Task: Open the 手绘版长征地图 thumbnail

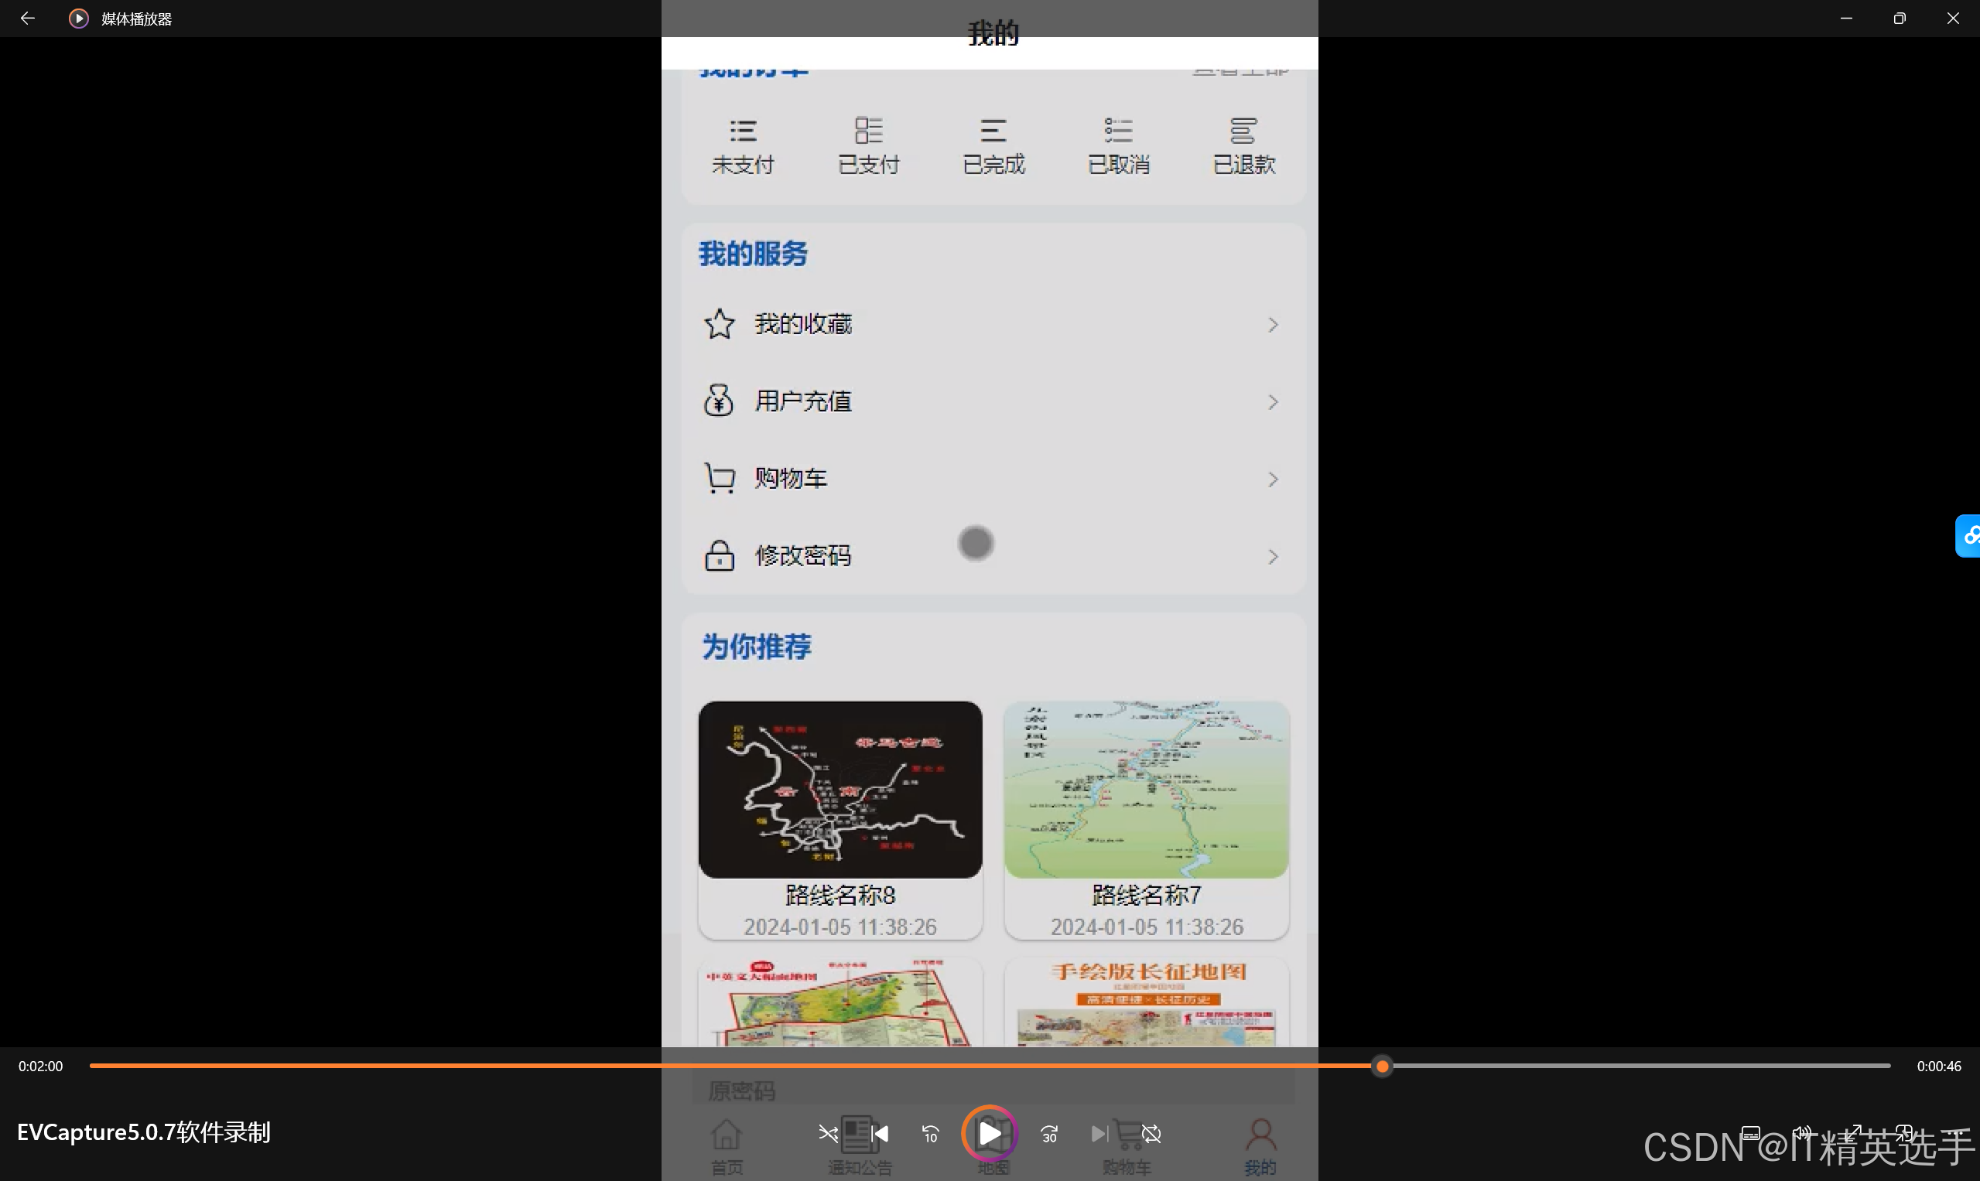Action: click(1147, 1003)
